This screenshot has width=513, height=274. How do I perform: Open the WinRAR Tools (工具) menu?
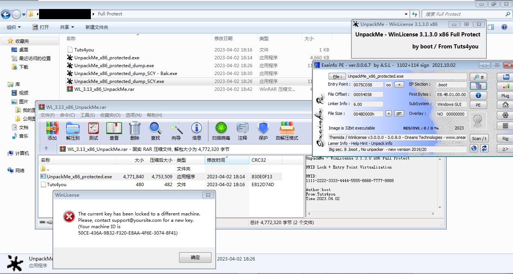coord(88,115)
